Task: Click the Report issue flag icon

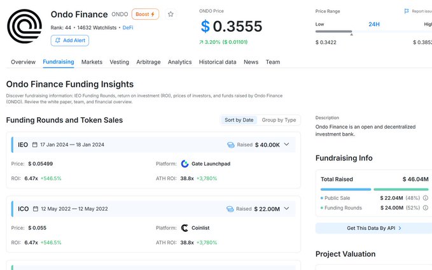Action: [x=407, y=11]
